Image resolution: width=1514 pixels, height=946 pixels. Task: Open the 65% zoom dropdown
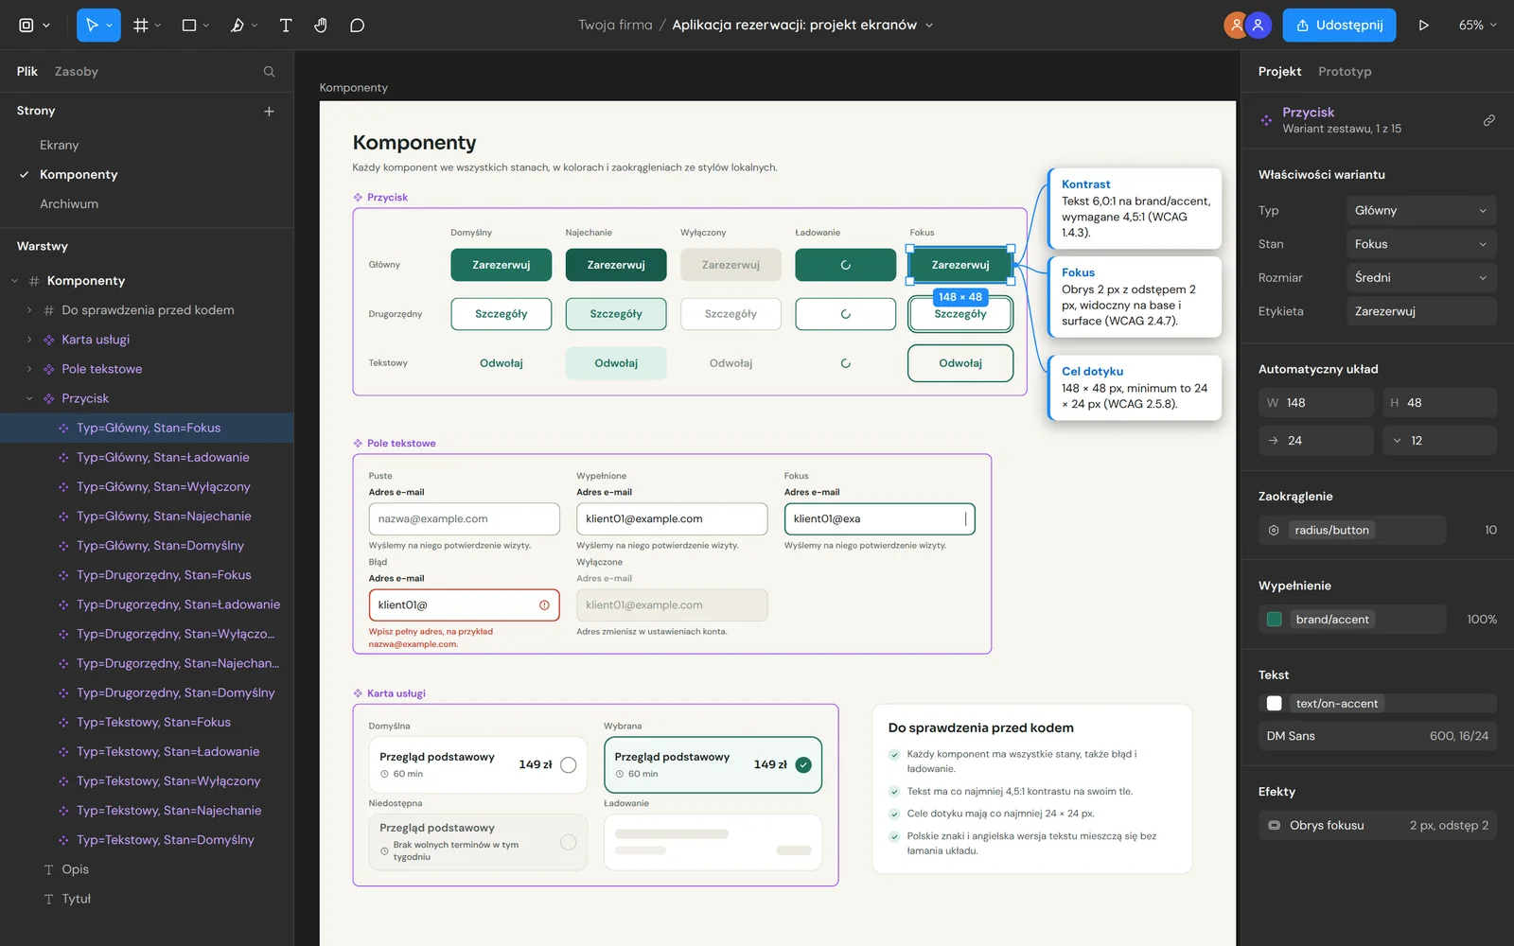pyautogui.click(x=1478, y=26)
